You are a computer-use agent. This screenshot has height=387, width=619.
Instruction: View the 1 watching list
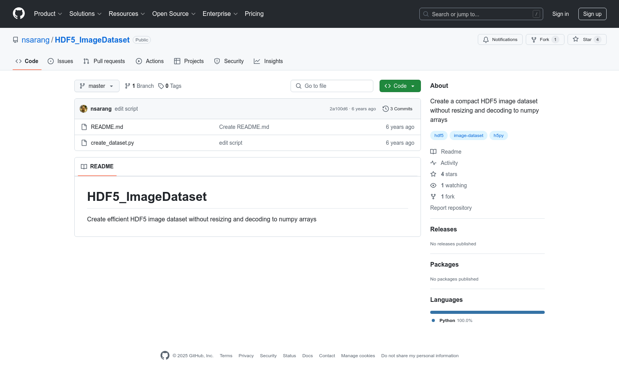point(449,185)
